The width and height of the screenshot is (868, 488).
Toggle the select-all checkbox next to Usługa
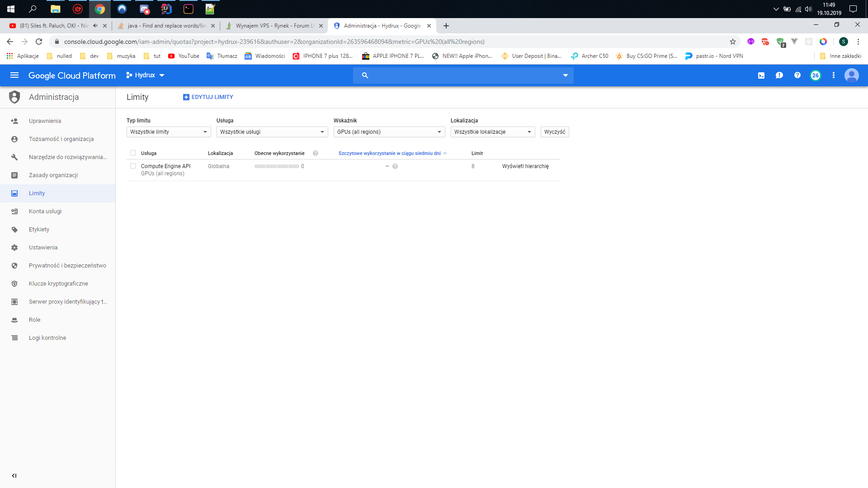click(x=133, y=153)
